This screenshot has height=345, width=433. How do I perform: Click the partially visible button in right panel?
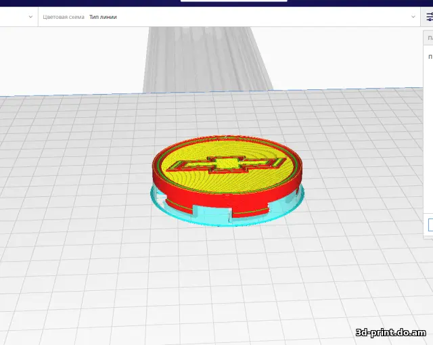pyautogui.click(x=430, y=225)
